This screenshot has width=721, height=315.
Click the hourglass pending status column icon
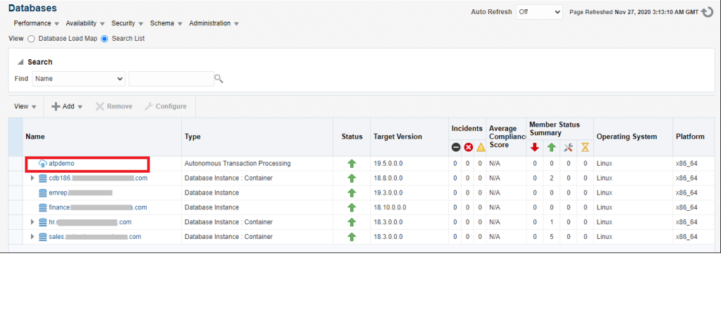tap(584, 147)
